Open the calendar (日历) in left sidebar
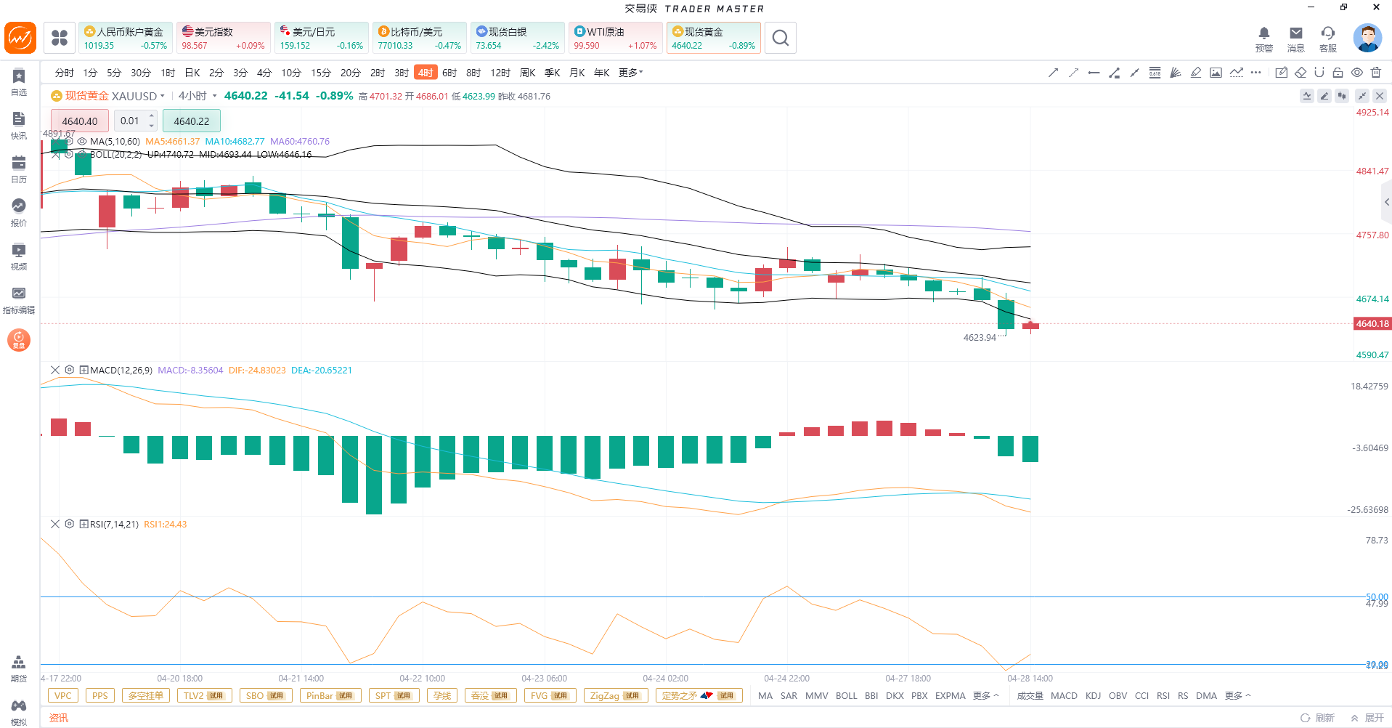 pos(19,169)
